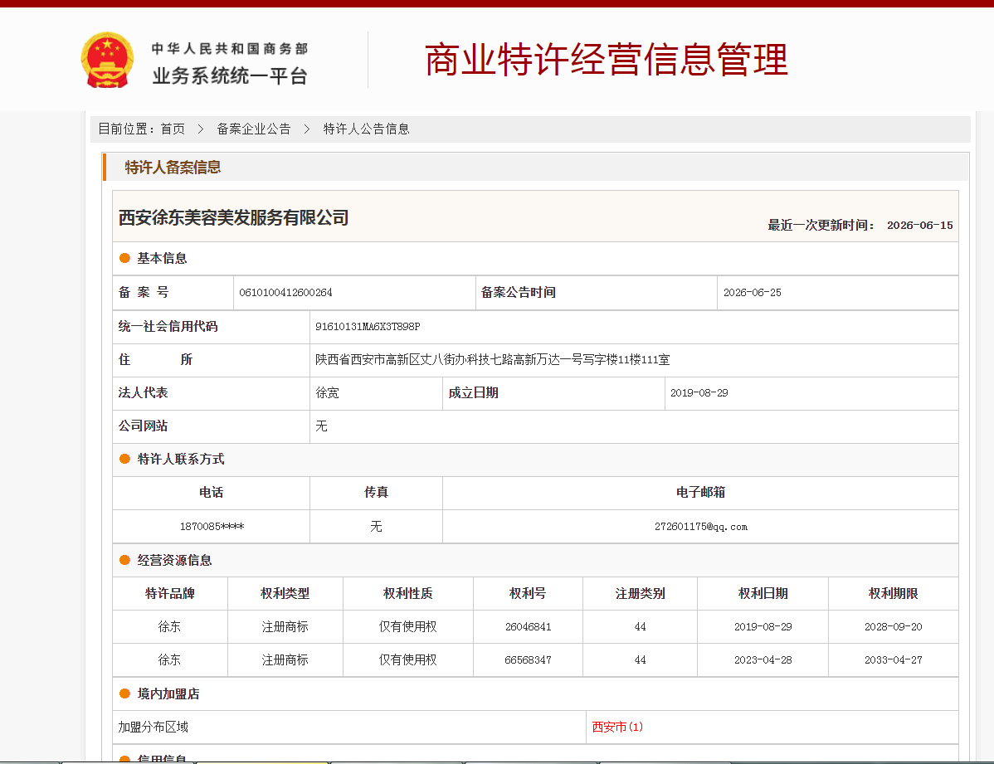Image resolution: width=994 pixels, height=764 pixels.
Task: Select phone number 1870085****
Action: 212,526
